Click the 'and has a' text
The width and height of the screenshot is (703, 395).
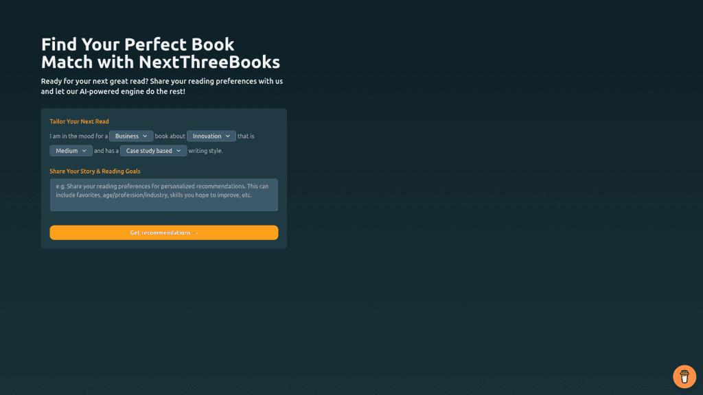pos(106,151)
